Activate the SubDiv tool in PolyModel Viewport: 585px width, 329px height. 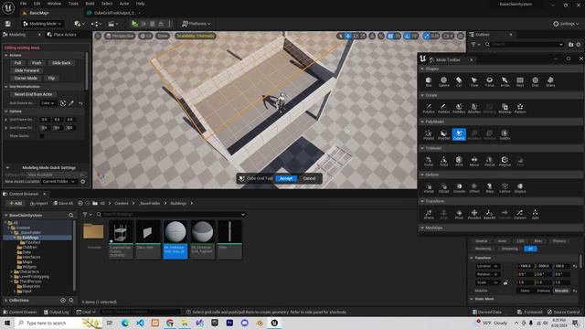point(505,135)
